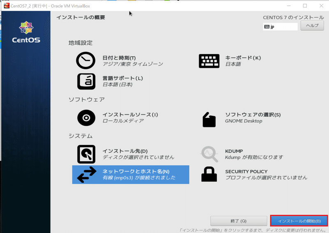Open 日付と時刻(T) settings
This screenshot has height=233, width=329.
(119, 58)
